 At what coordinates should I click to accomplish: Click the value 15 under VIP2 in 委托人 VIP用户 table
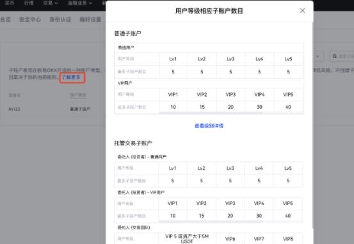coord(202,216)
